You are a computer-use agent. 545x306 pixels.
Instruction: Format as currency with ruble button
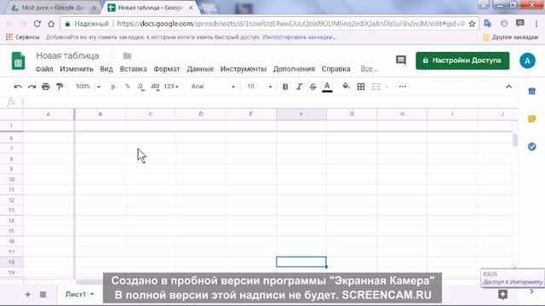click(x=113, y=87)
